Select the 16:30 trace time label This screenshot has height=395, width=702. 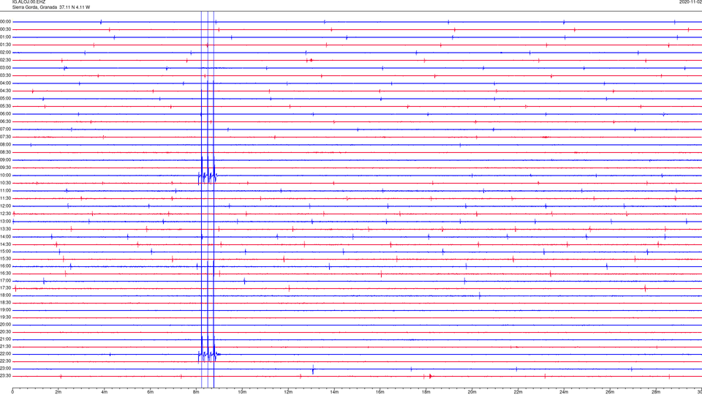[6, 273]
